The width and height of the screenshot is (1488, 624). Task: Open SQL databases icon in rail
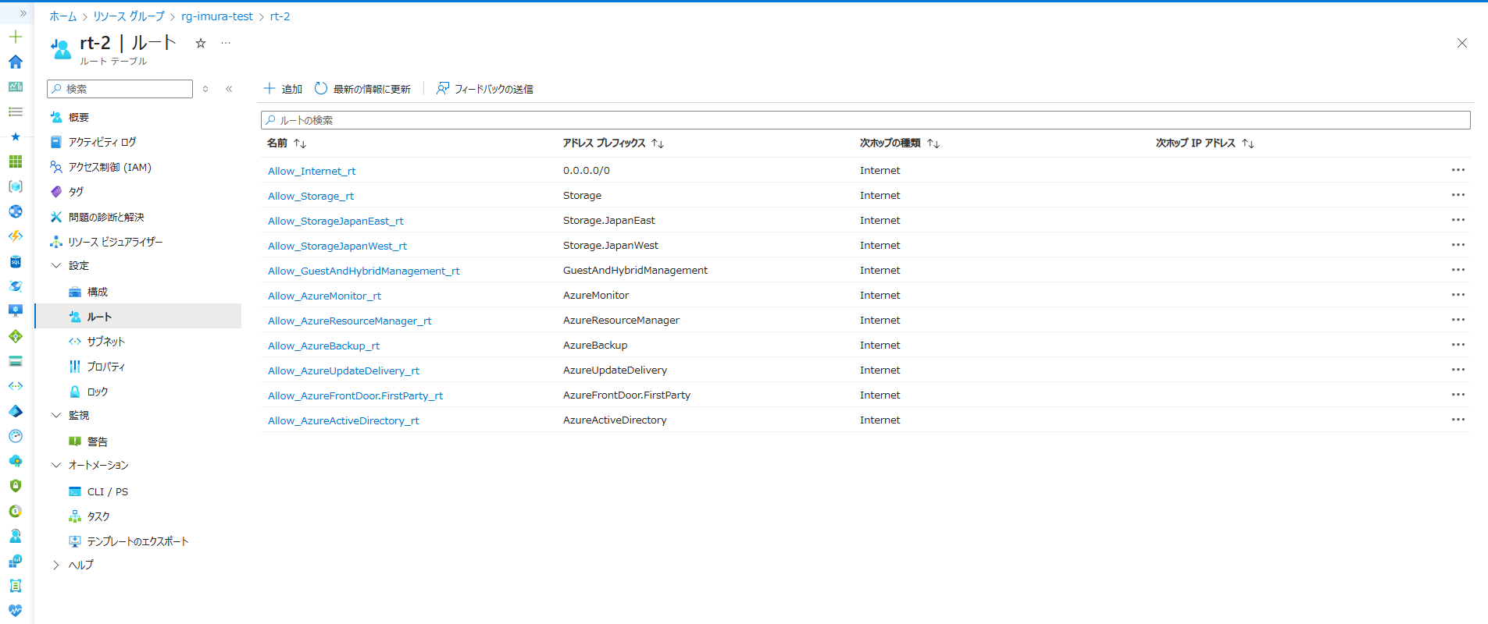tap(16, 261)
